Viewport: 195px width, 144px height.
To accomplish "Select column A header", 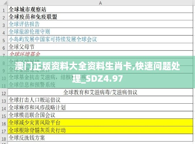I will click(100, 3).
